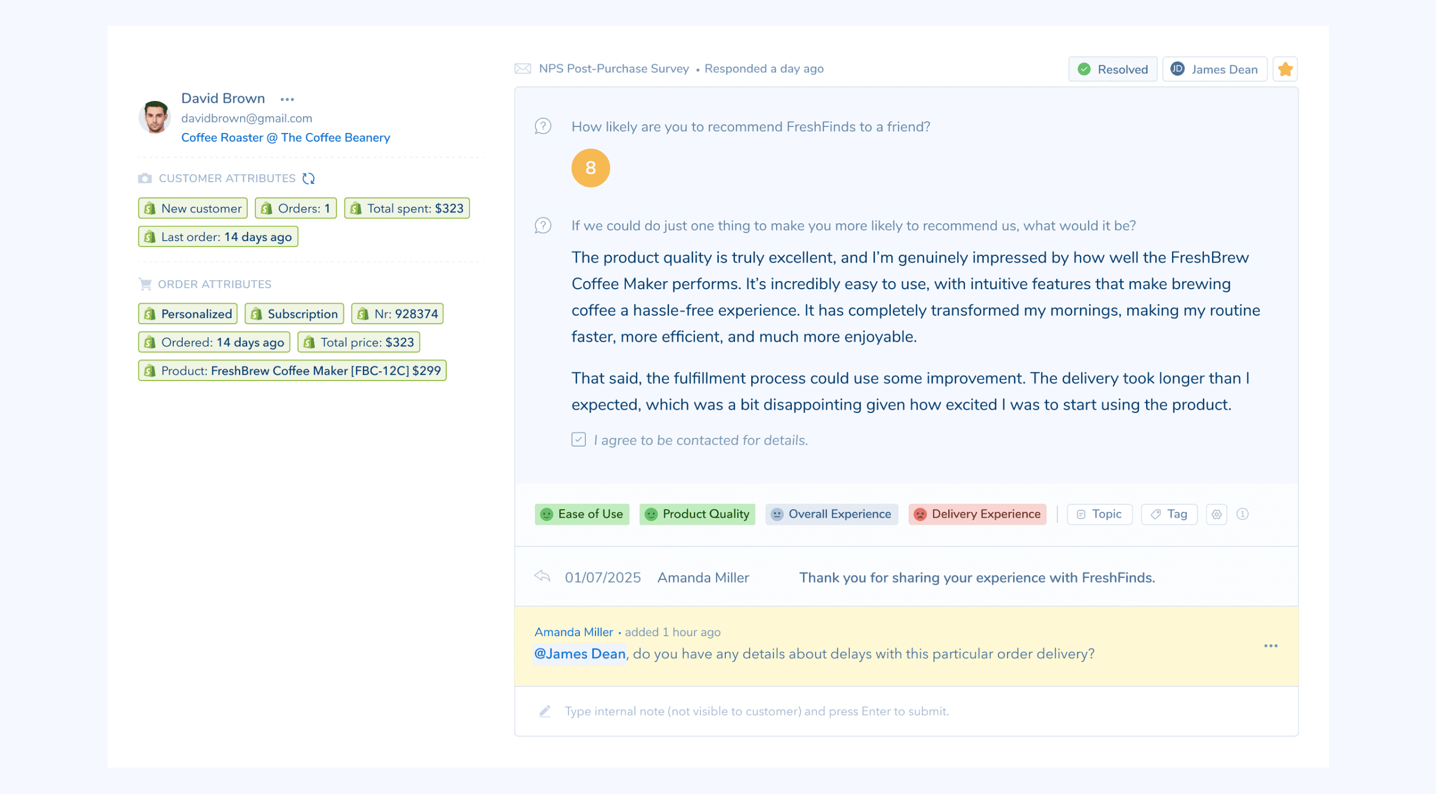Click the pencil icon in the internal note bar
The height and width of the screenshot is (794, 1436).
544,711
